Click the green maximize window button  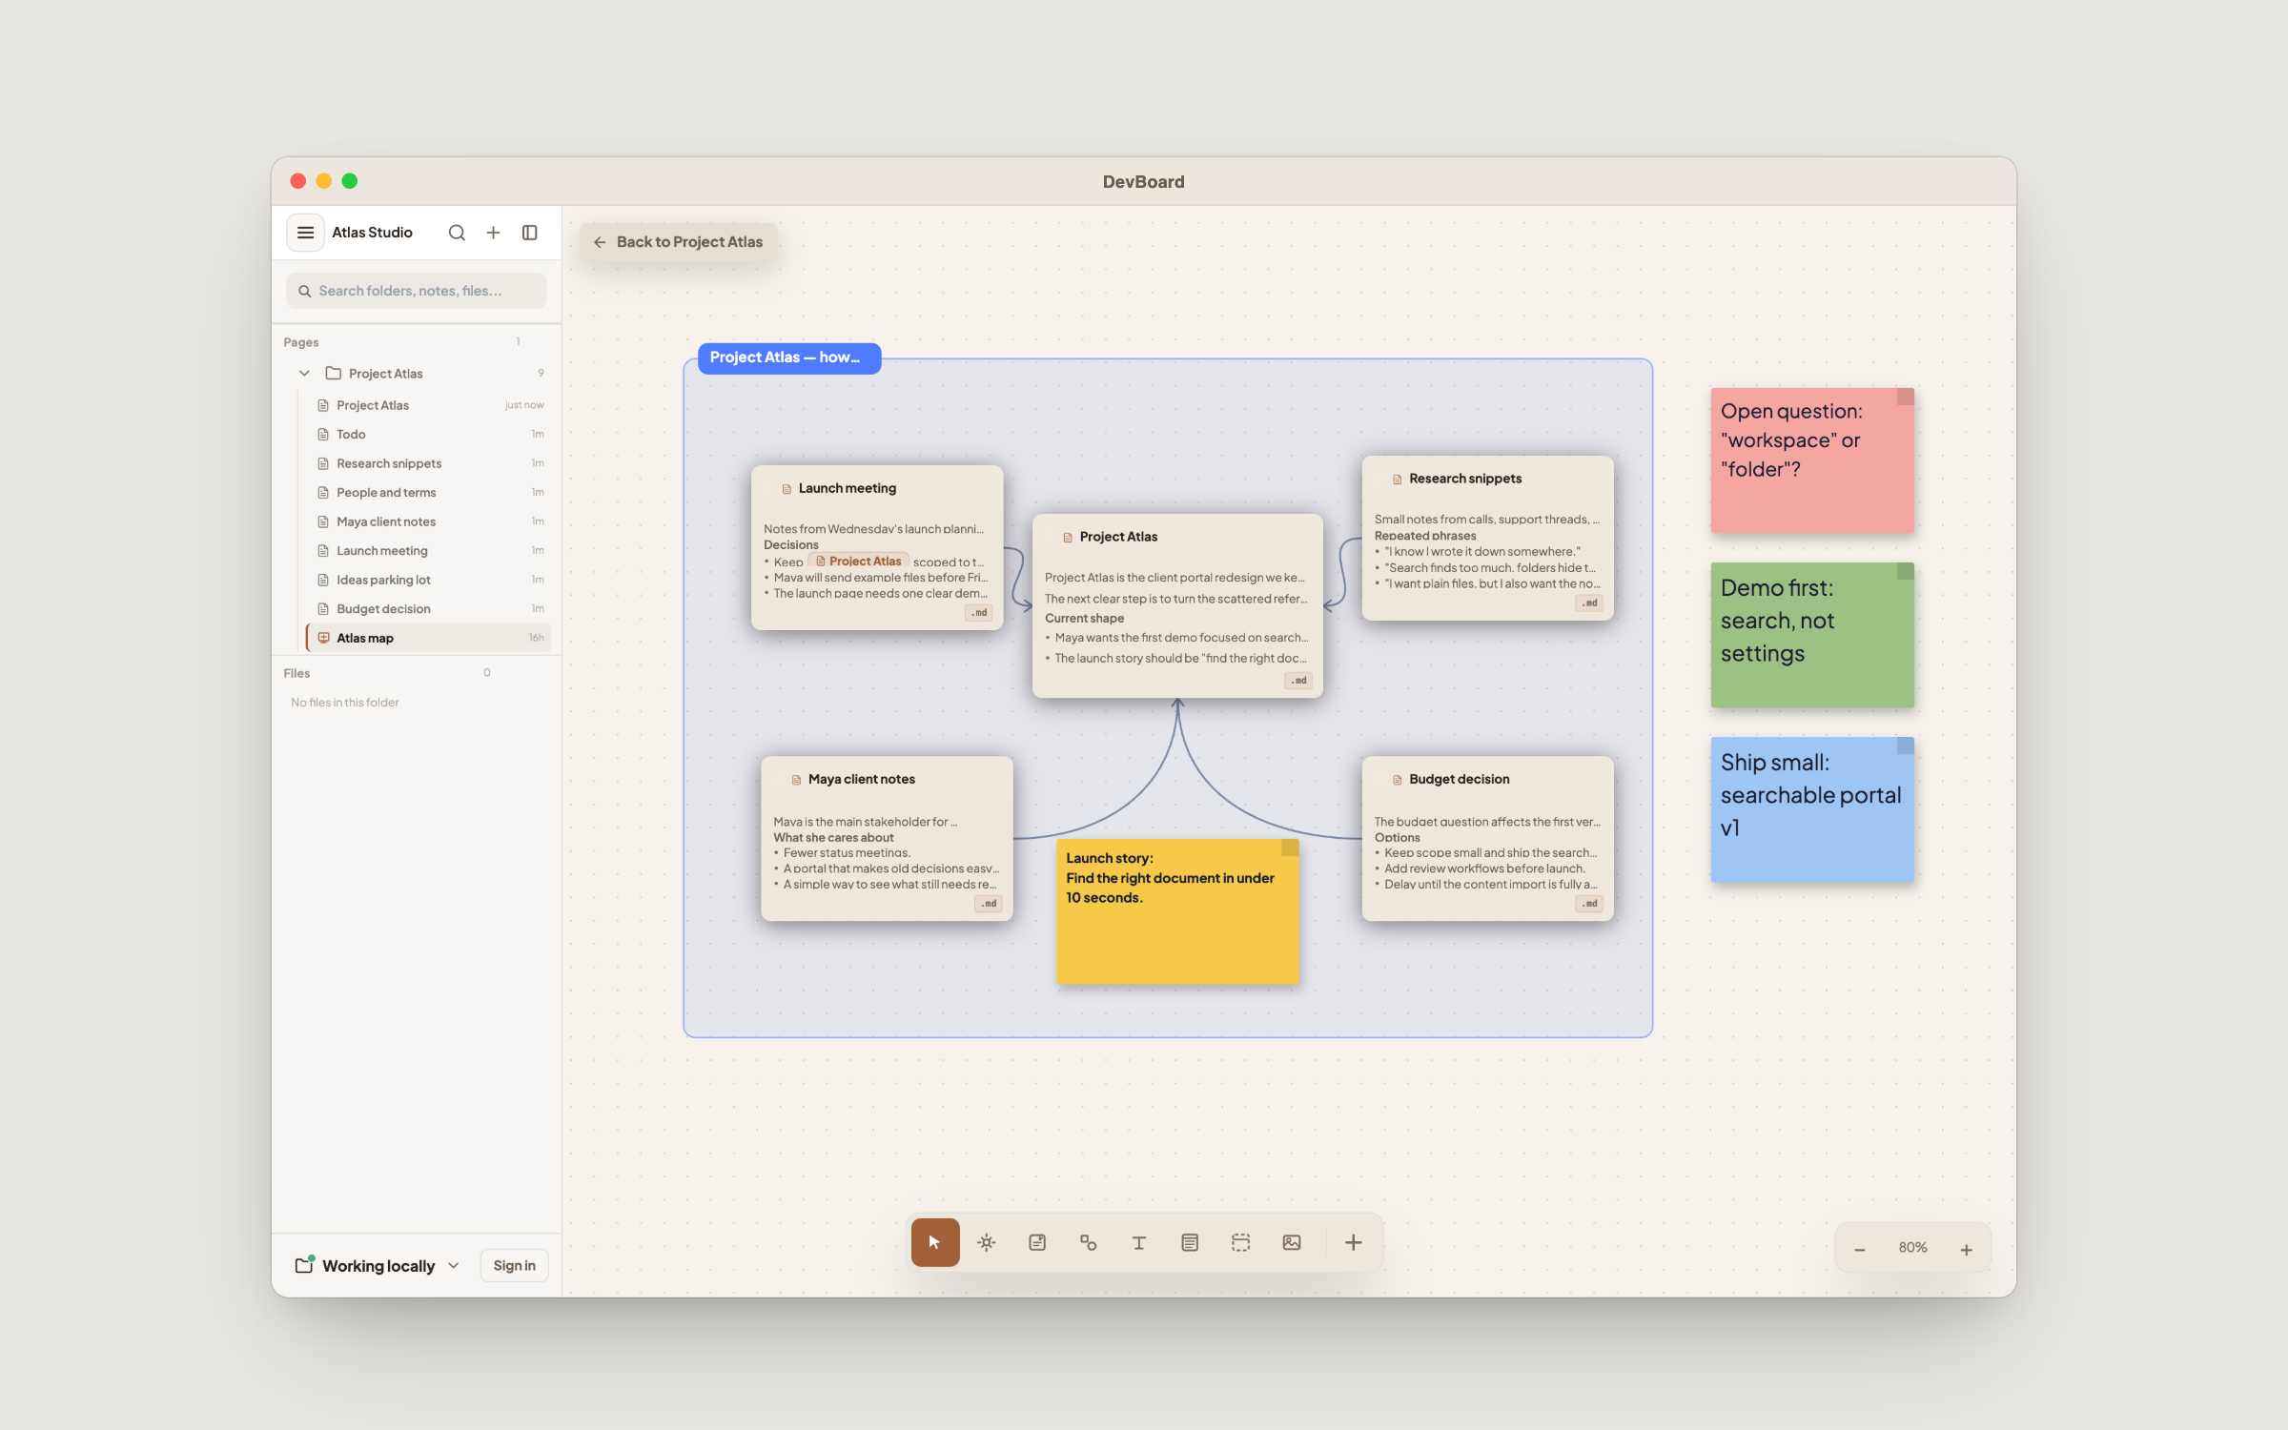coord(350,181)
